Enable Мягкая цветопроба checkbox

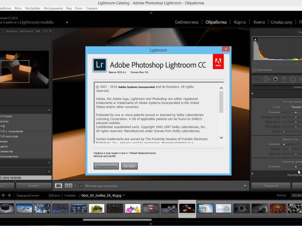point(81,186)
